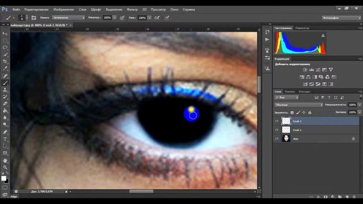The height and width of the screenshot is (204, 363).
Task: Open layer blend mode dropdown
Action: click(299, 105)
